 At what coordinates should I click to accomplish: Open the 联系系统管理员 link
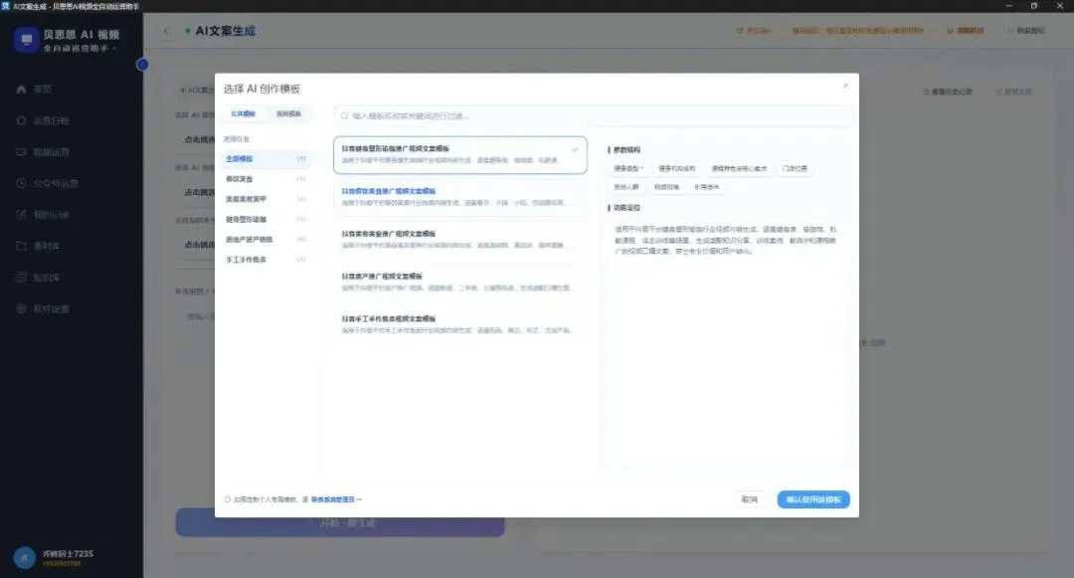[336, 500]
